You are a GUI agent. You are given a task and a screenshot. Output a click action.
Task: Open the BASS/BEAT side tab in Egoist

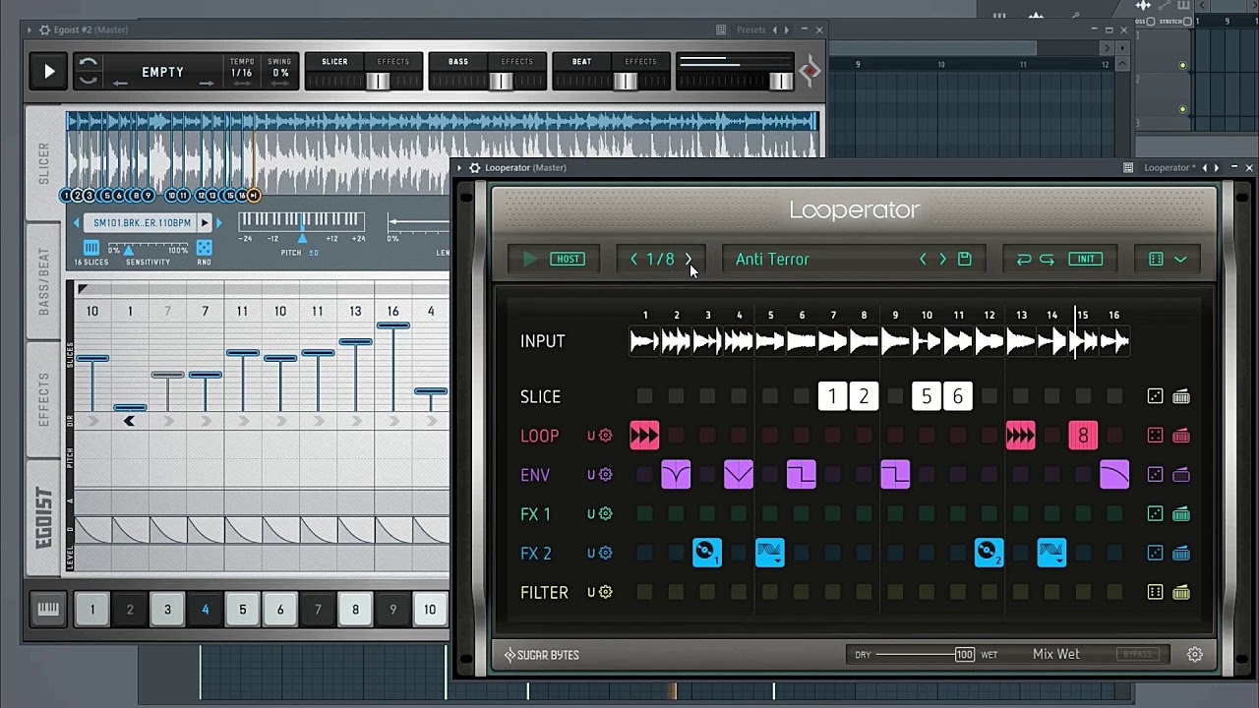point(44,281)
